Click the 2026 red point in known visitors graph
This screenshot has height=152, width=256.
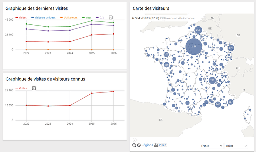(x=114, y=91)
